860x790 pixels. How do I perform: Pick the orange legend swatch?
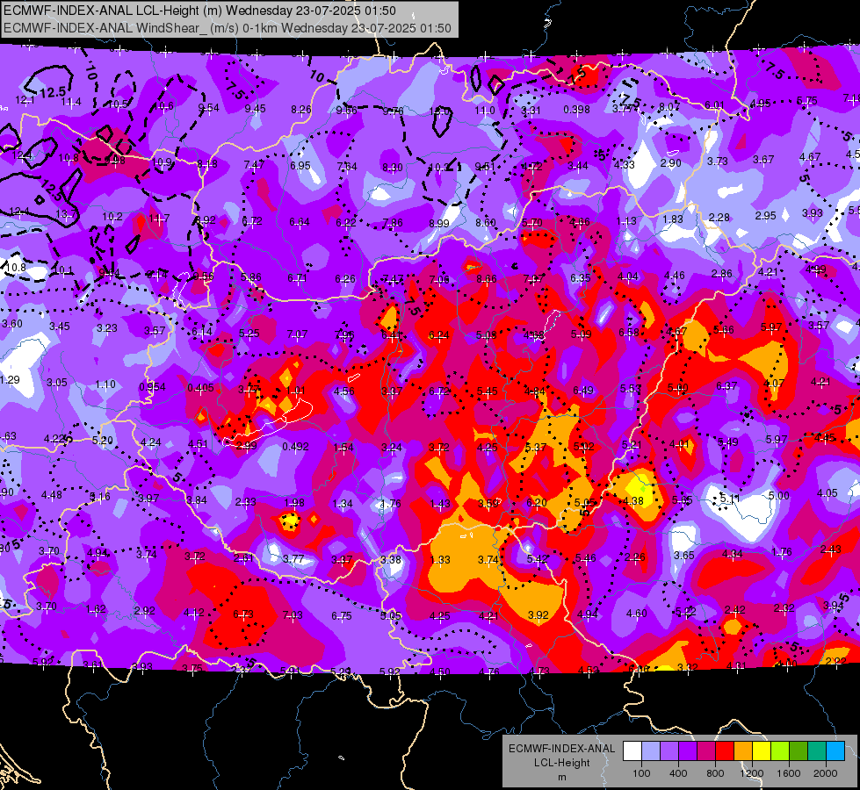coord(743,751)
